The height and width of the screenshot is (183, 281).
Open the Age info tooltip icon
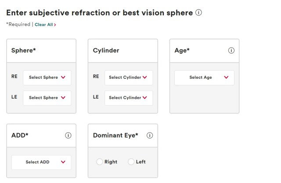coord(231,51)
